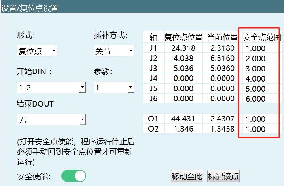
Task: Click O1 current position value 2.4307
Action: pyautogui.click(x=223, y=119)
